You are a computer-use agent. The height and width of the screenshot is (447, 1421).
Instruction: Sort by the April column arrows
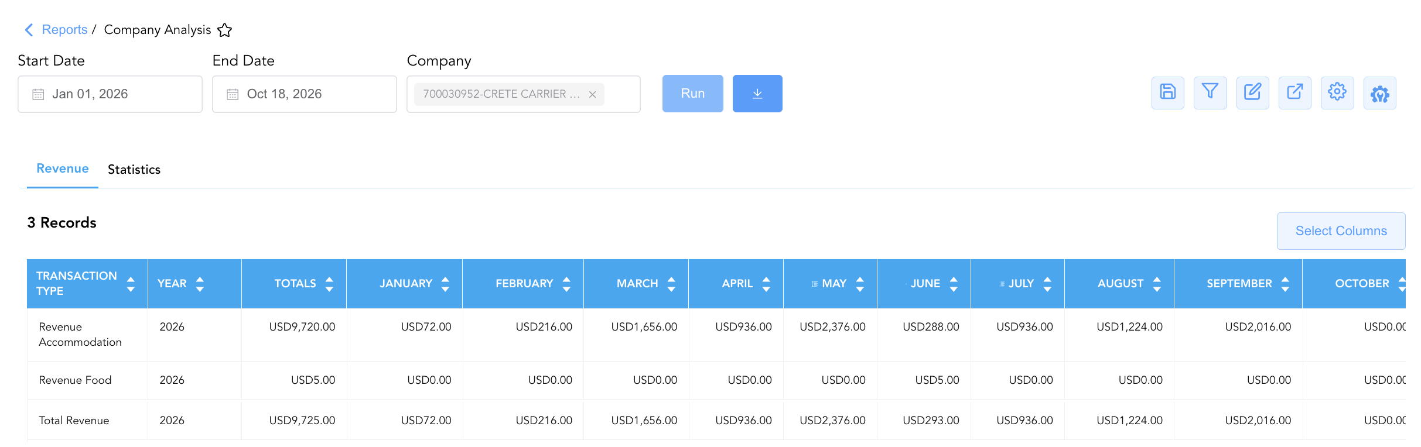766,284
